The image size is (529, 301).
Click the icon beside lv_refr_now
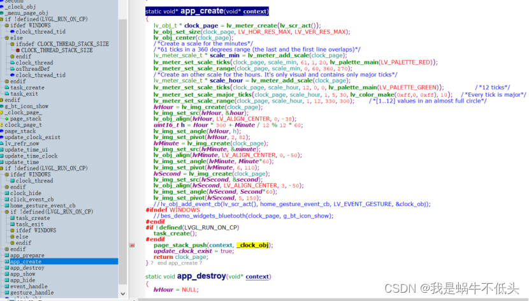click(x=2, y=143)
